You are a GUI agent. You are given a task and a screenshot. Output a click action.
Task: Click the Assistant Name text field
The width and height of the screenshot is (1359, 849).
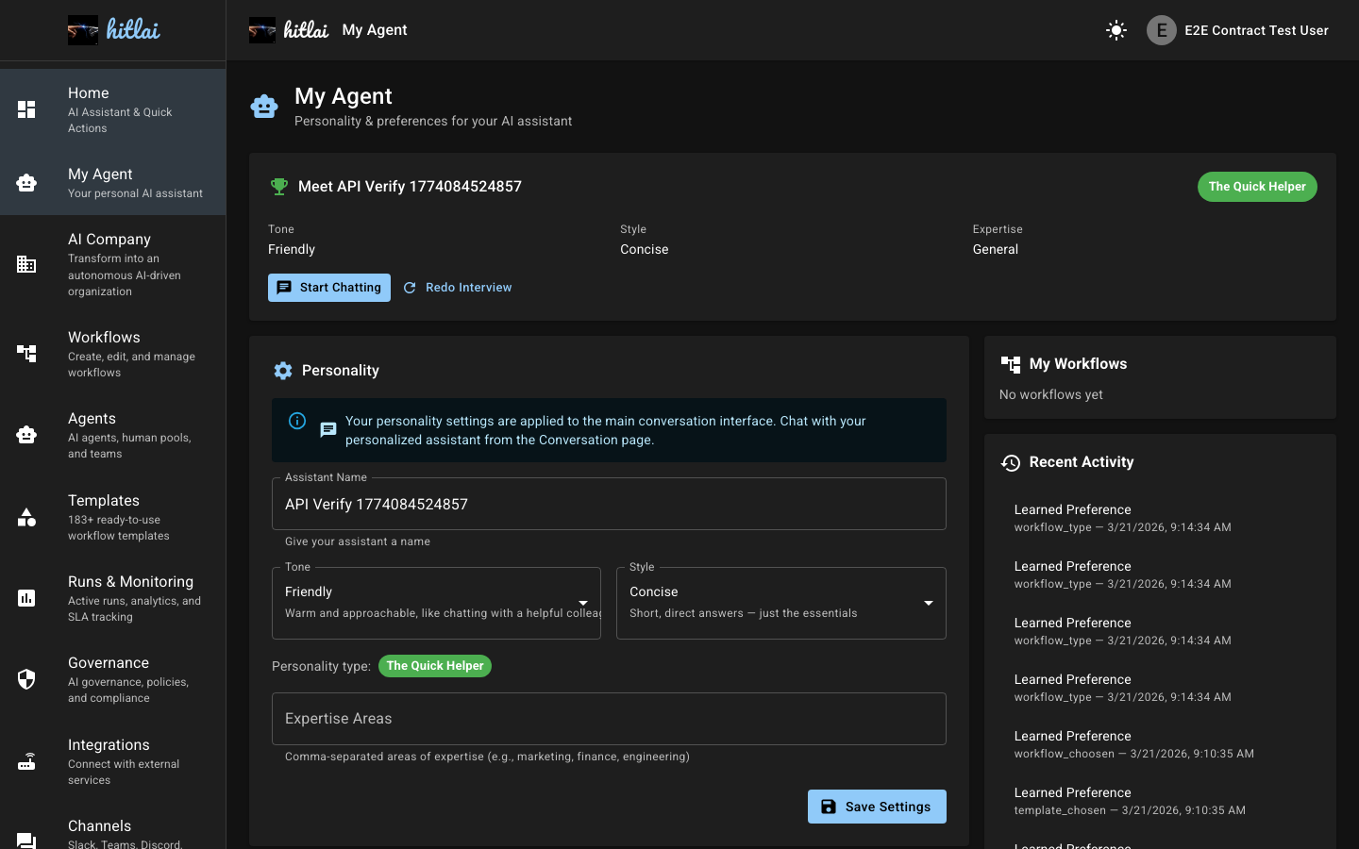coord(609,504)
